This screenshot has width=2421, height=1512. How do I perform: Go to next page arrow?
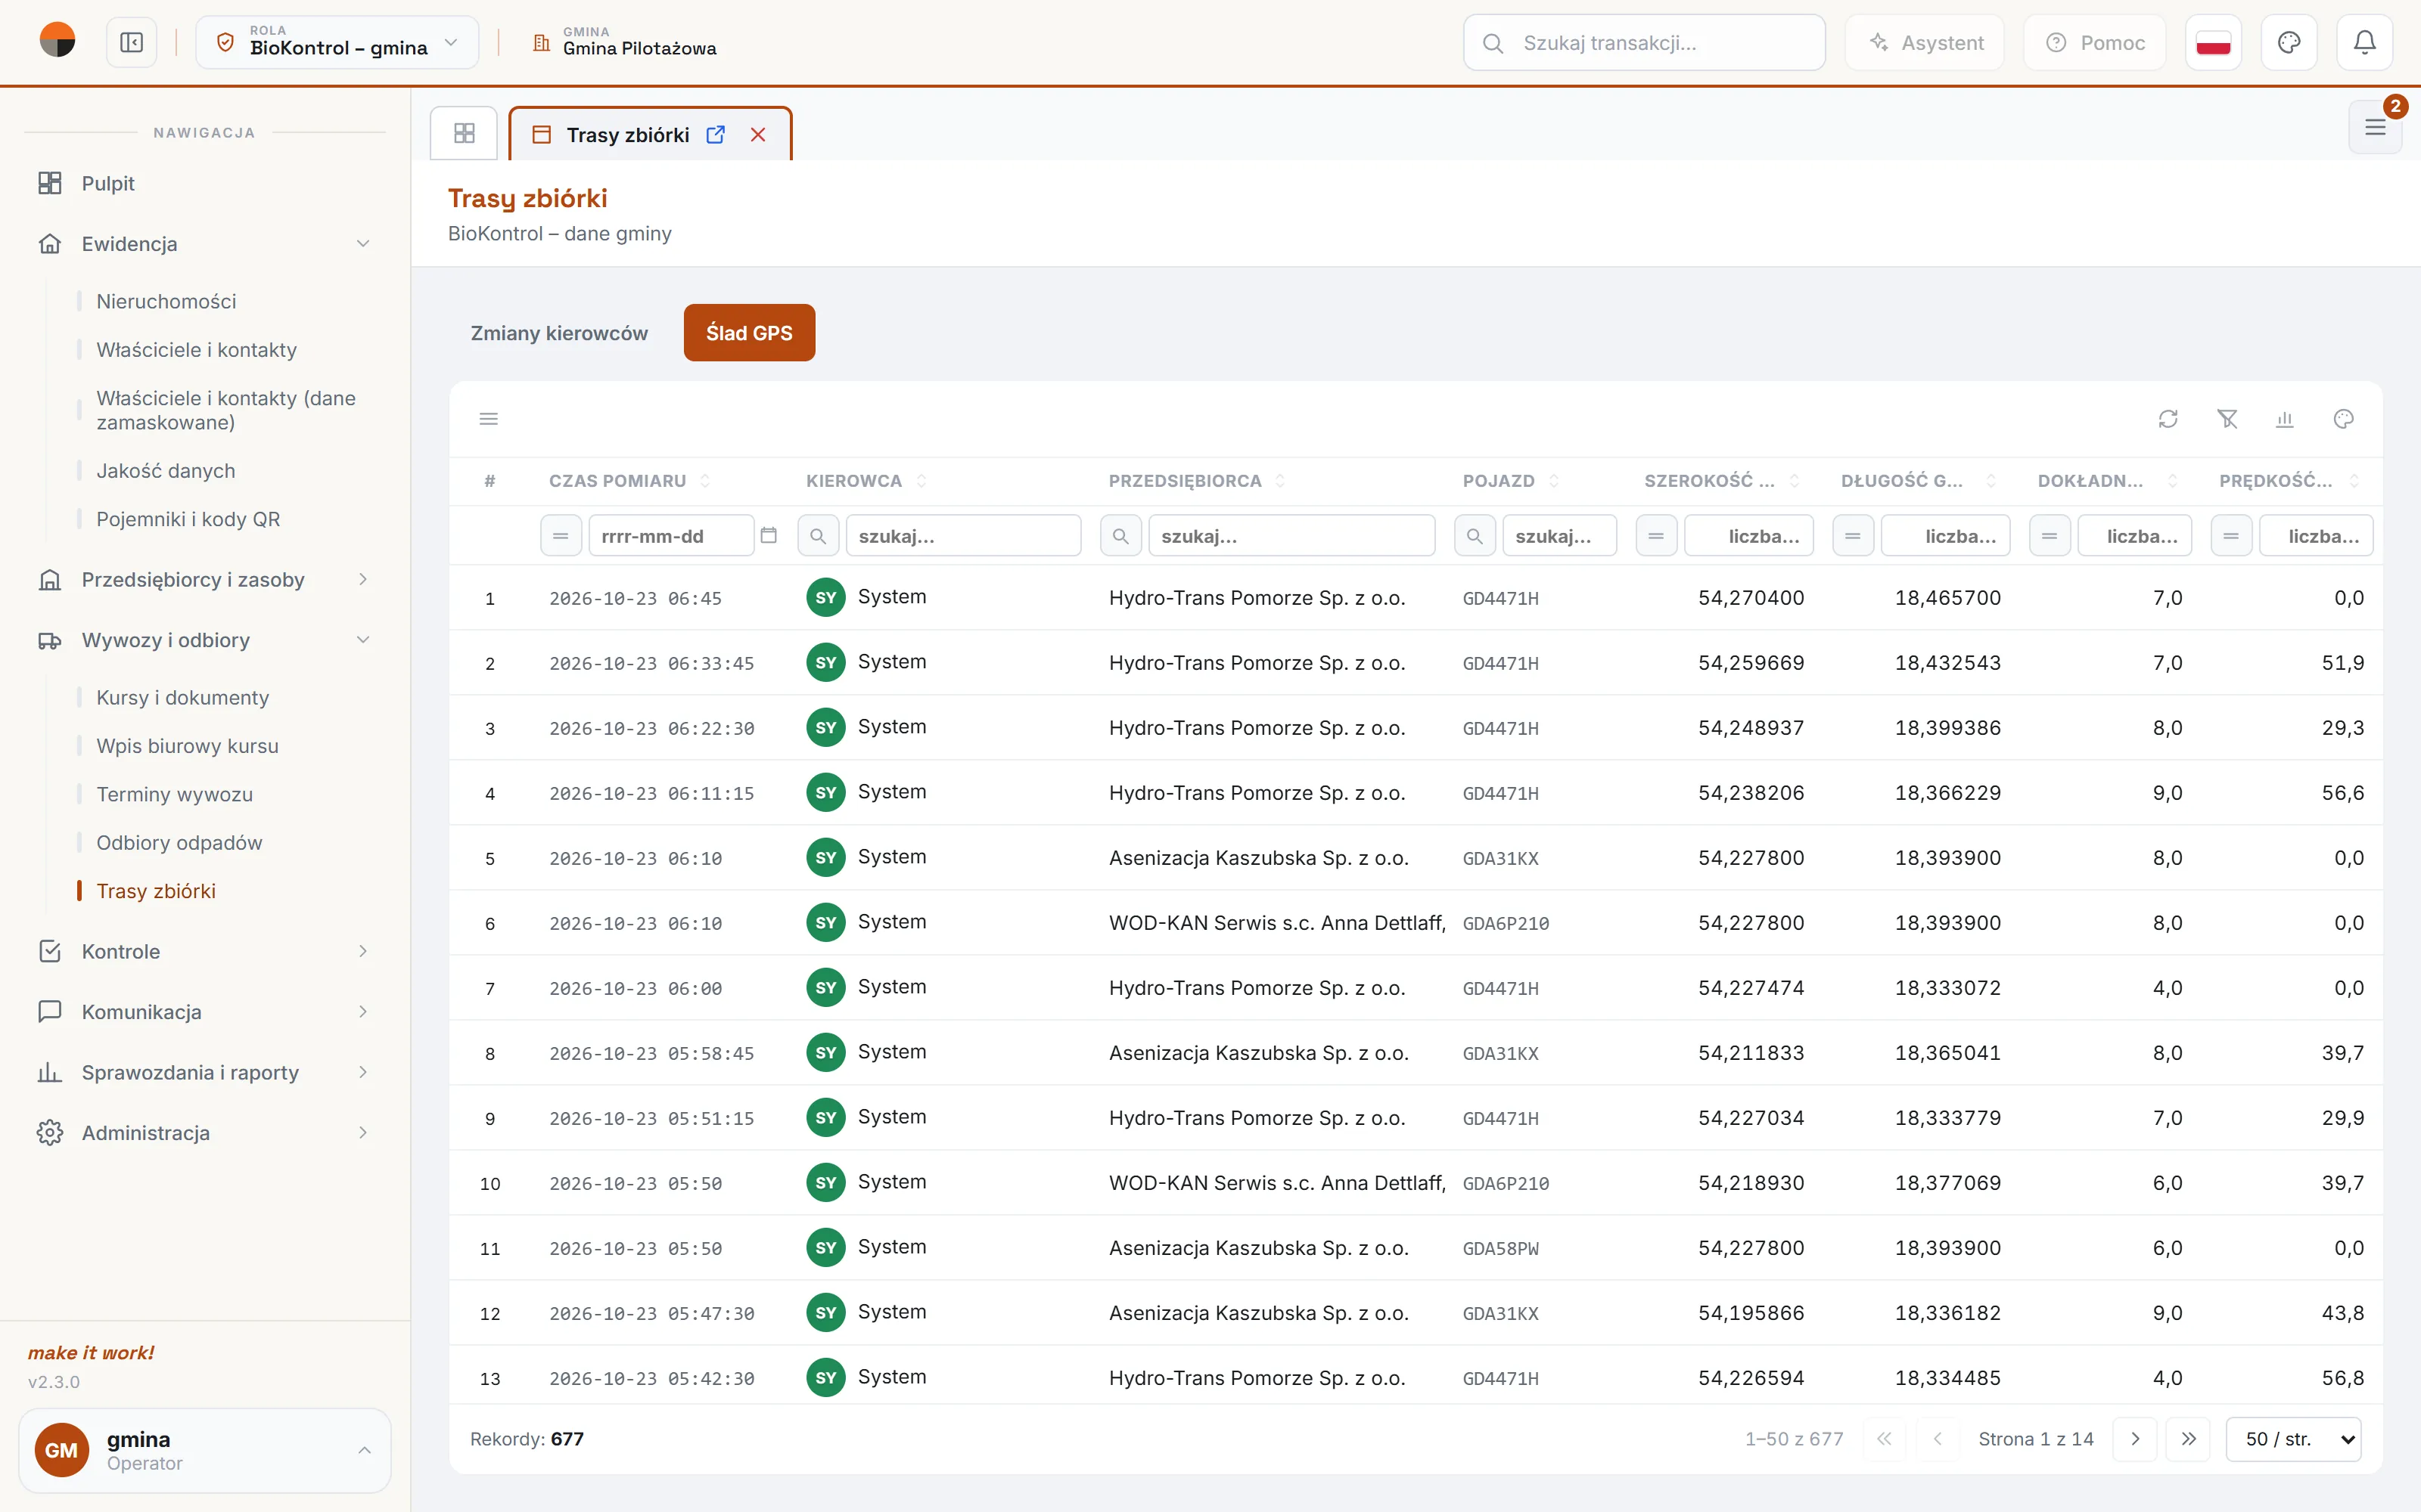[x=2135, y=1439]
